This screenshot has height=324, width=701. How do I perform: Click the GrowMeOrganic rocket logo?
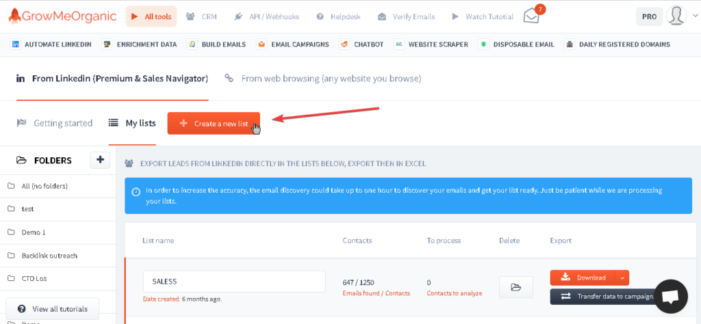point(62,16)
